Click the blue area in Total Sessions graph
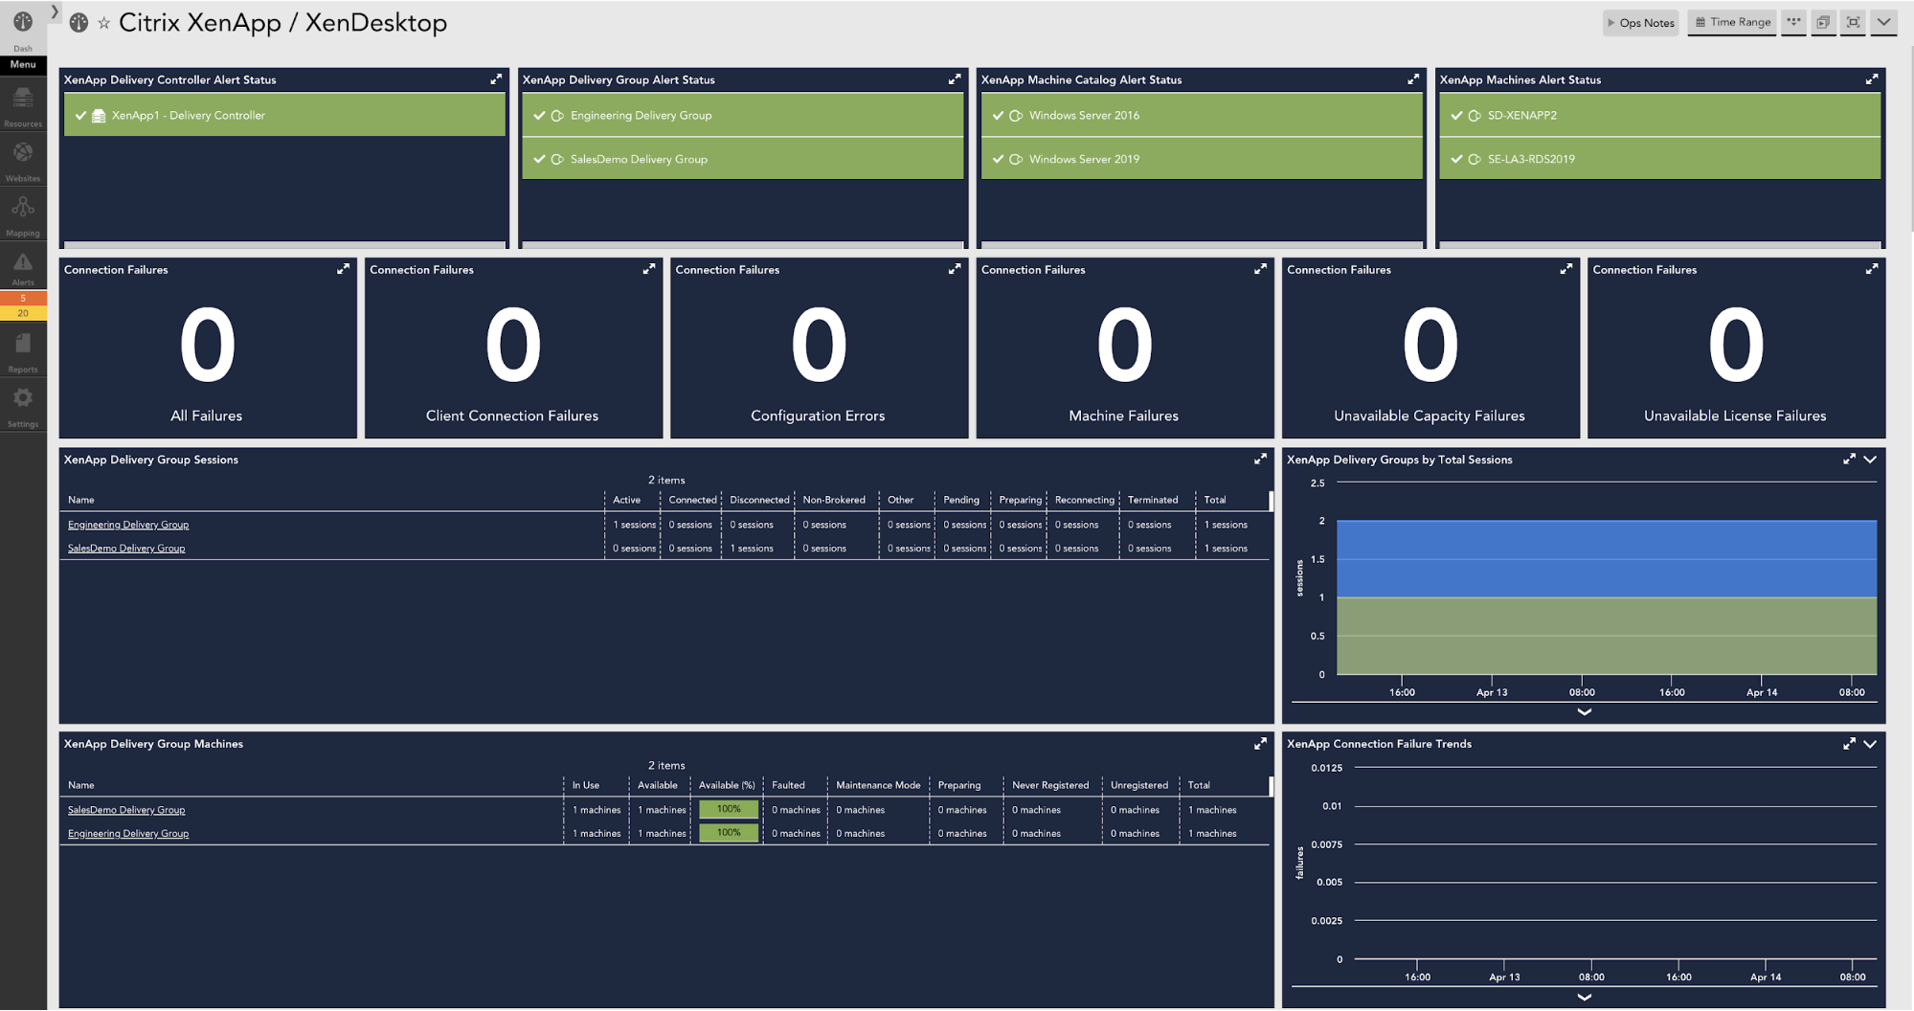Image resolution: width=1914 pixels, height=1011 pixels. (1606, 558)
